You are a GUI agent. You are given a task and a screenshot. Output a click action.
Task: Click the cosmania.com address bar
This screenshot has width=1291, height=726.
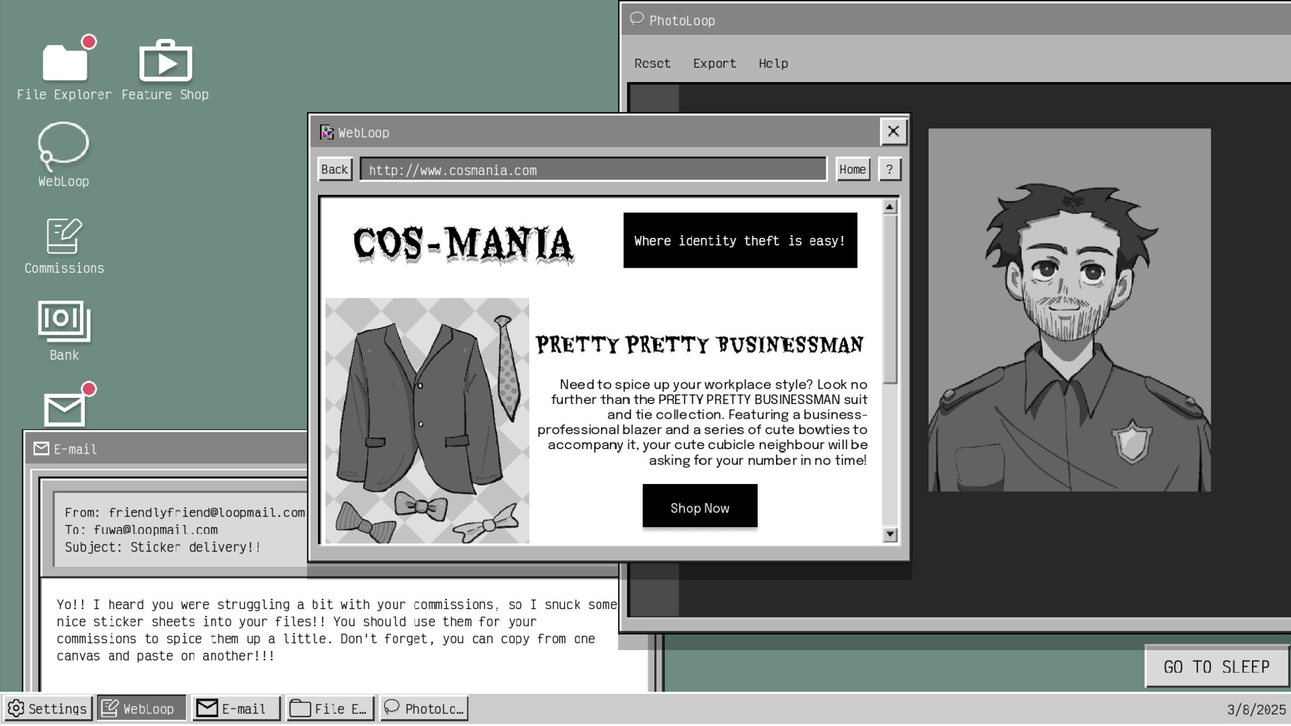pyautogui.click(x=592, y=169)
